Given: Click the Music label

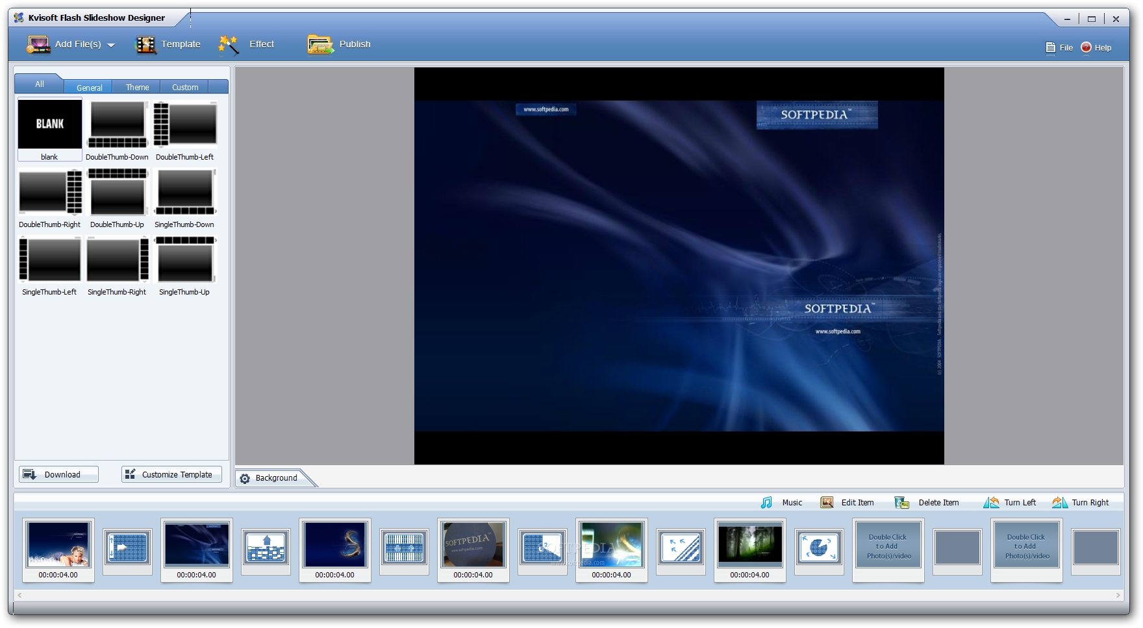Looking at the screenshot, I should click(792, 503).
